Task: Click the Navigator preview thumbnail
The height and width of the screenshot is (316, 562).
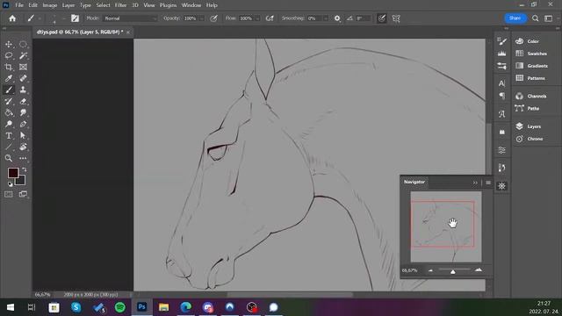Action: (446, 226)
